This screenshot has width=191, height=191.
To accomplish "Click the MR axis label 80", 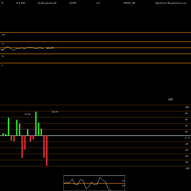I will coord(186,113).
